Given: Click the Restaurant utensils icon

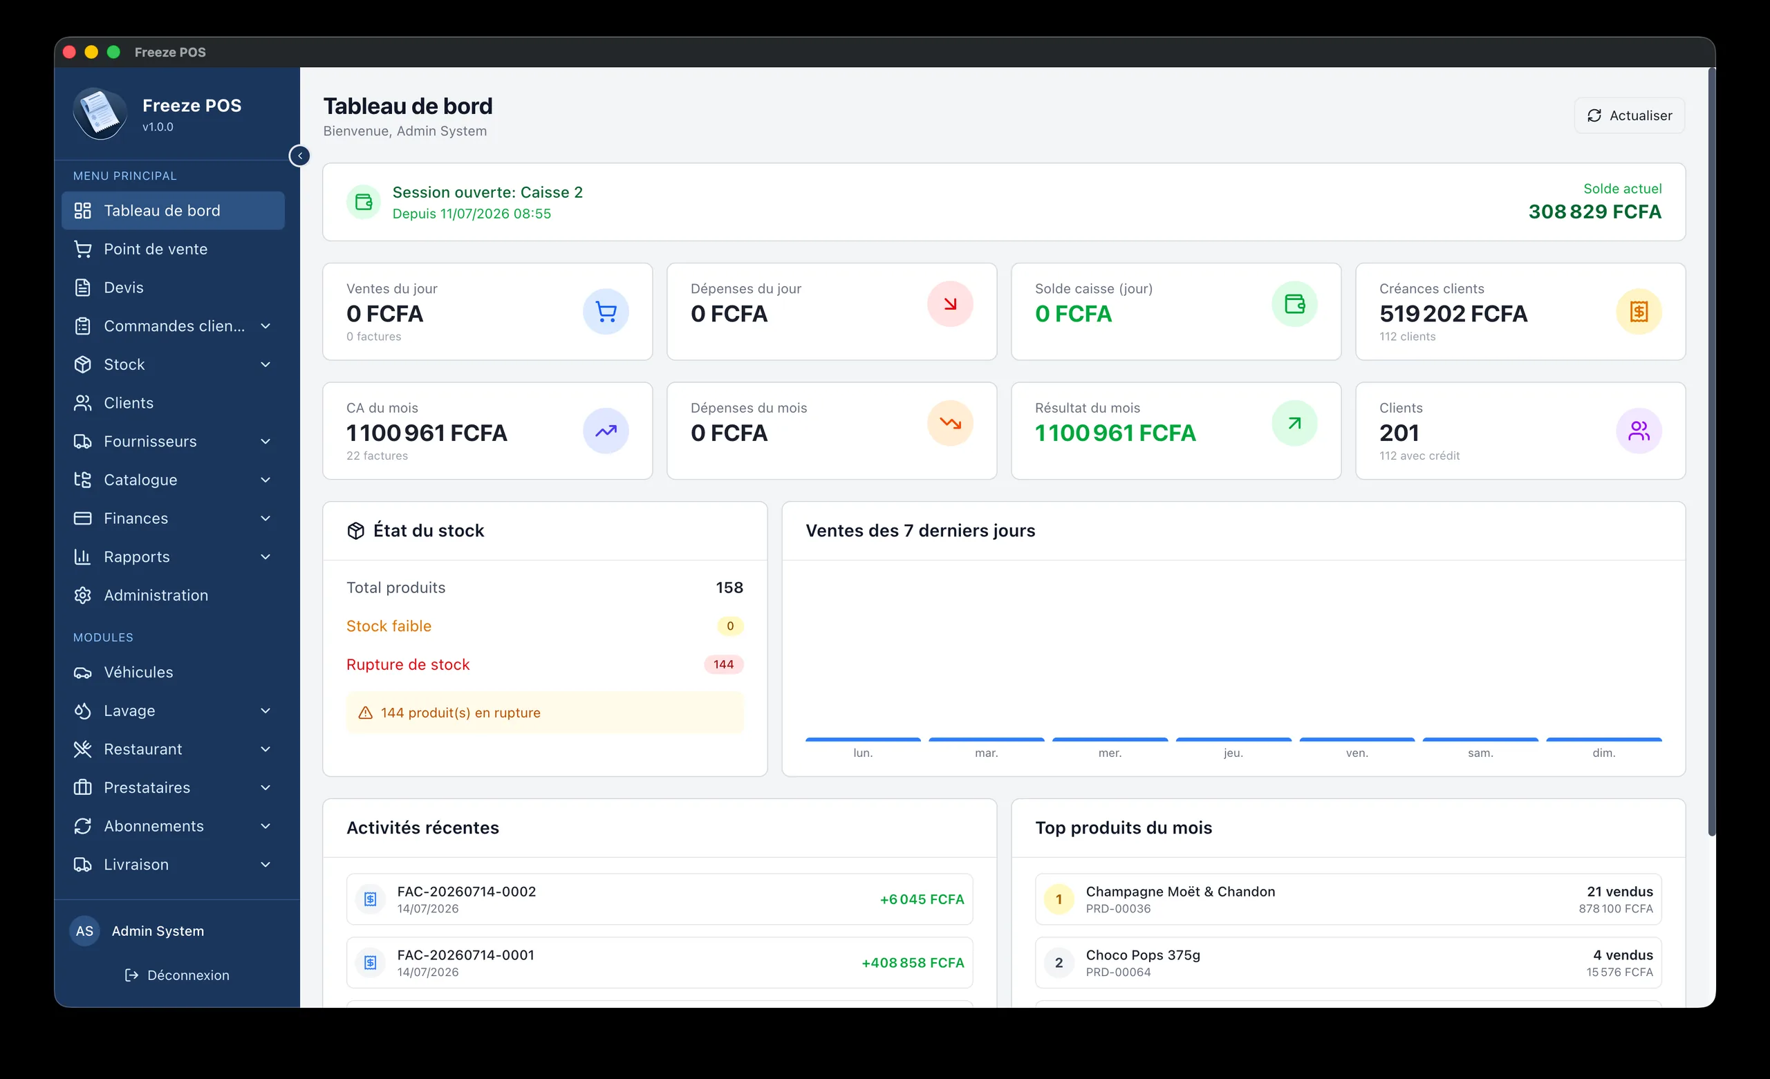Looking at the screenshot, I should [82, 749].
